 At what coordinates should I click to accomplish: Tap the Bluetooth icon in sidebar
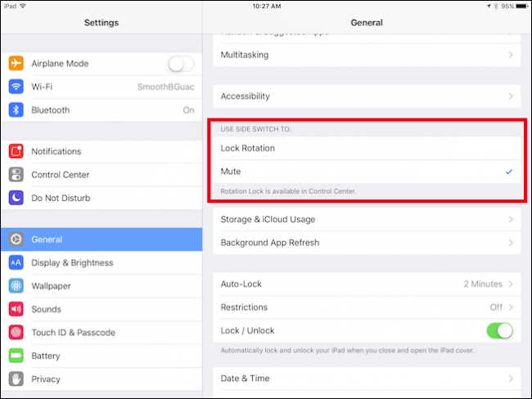[x=16, y=110]
